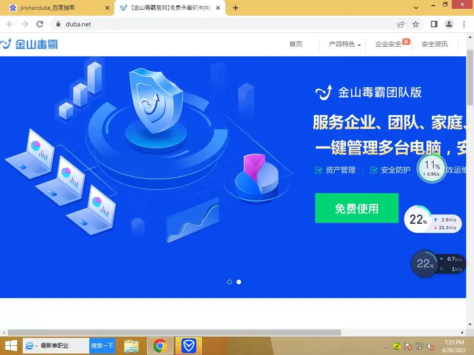Click the vertical scrollbar thumb
The width and height of the screenshot is (474, 355).
(470, 77)
